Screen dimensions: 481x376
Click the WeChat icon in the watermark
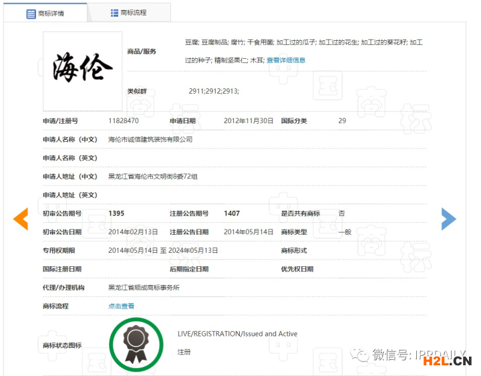click(x=362, y=354)
